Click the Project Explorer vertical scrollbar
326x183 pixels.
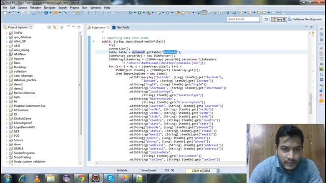pos(80,85)
